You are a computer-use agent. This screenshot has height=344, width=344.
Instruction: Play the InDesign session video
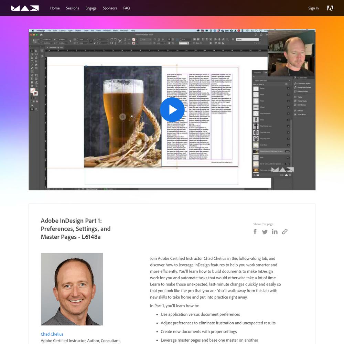pos(172,109)
